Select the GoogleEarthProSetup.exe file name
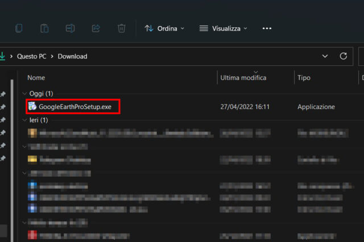Screen dimensions: 364x242 (75, 106)
